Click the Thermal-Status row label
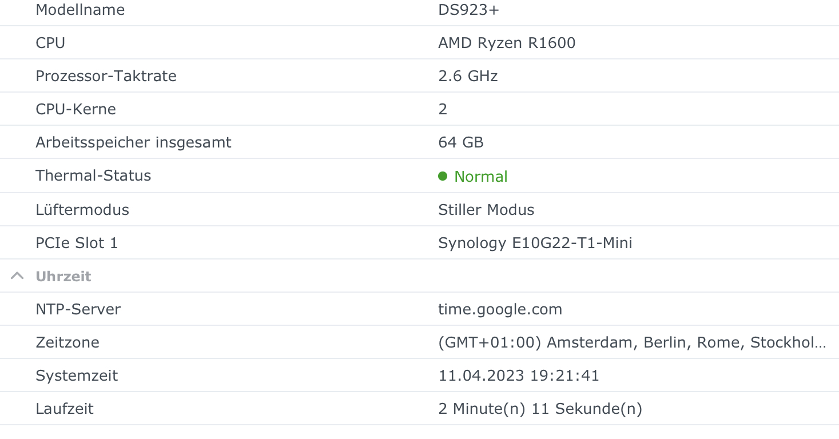This screenshot has width=839, height=439. point(93,175)
